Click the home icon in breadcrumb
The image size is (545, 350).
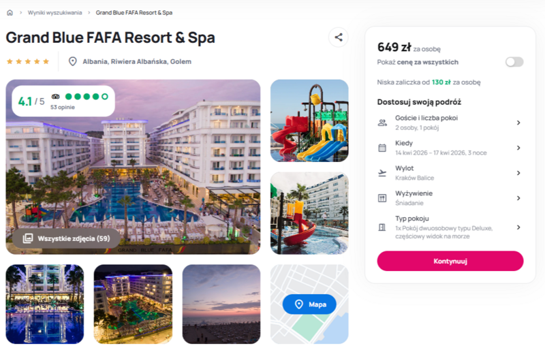[10, 13]
